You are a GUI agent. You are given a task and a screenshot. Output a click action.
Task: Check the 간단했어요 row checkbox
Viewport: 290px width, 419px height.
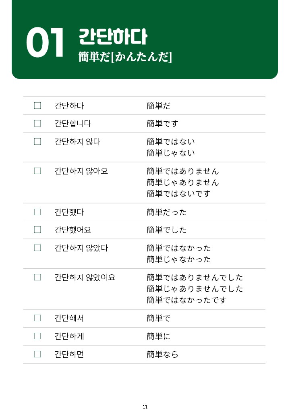(37, 230)
